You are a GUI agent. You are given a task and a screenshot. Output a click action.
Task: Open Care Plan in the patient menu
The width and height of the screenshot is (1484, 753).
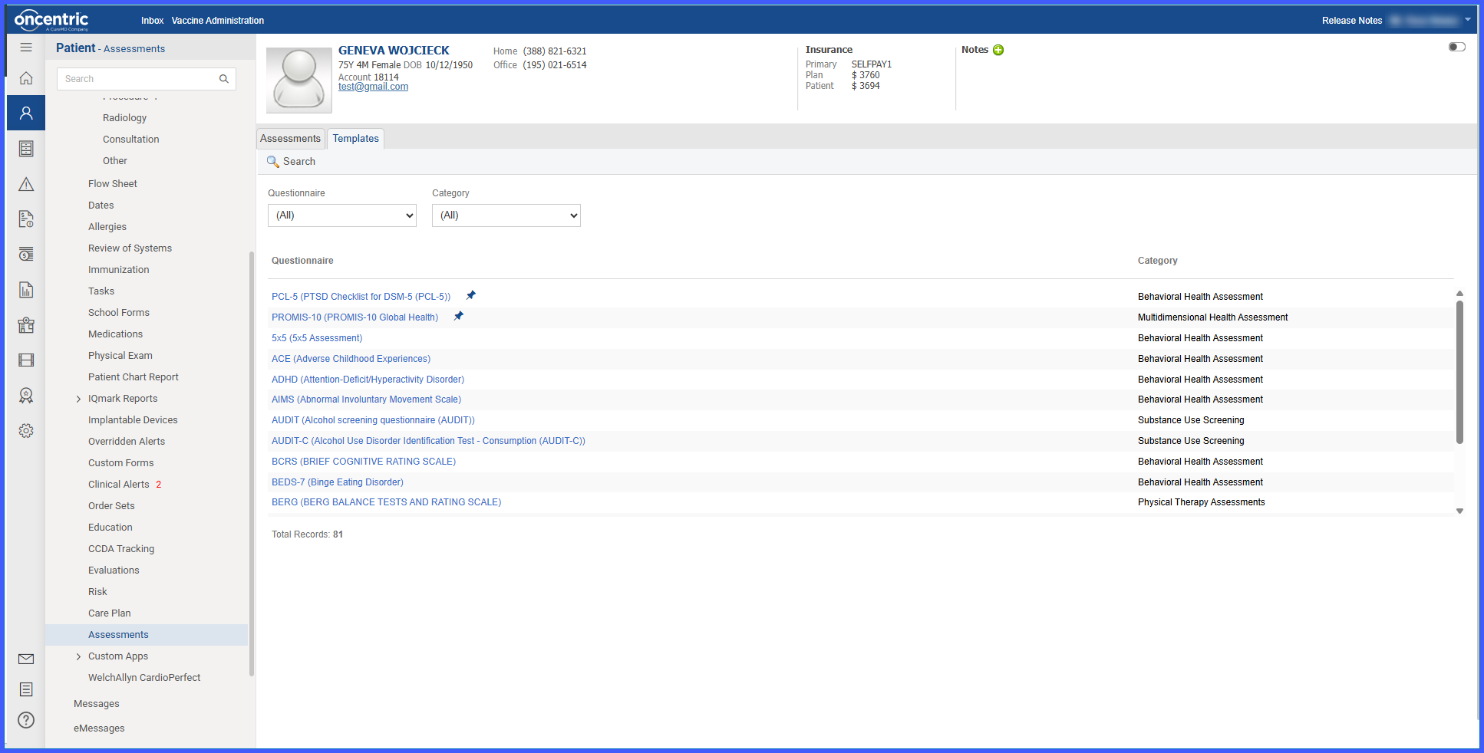pos(109,613)
